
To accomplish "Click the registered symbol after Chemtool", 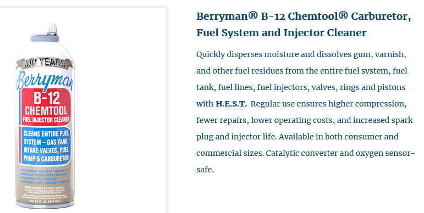I will click(343, 15).
